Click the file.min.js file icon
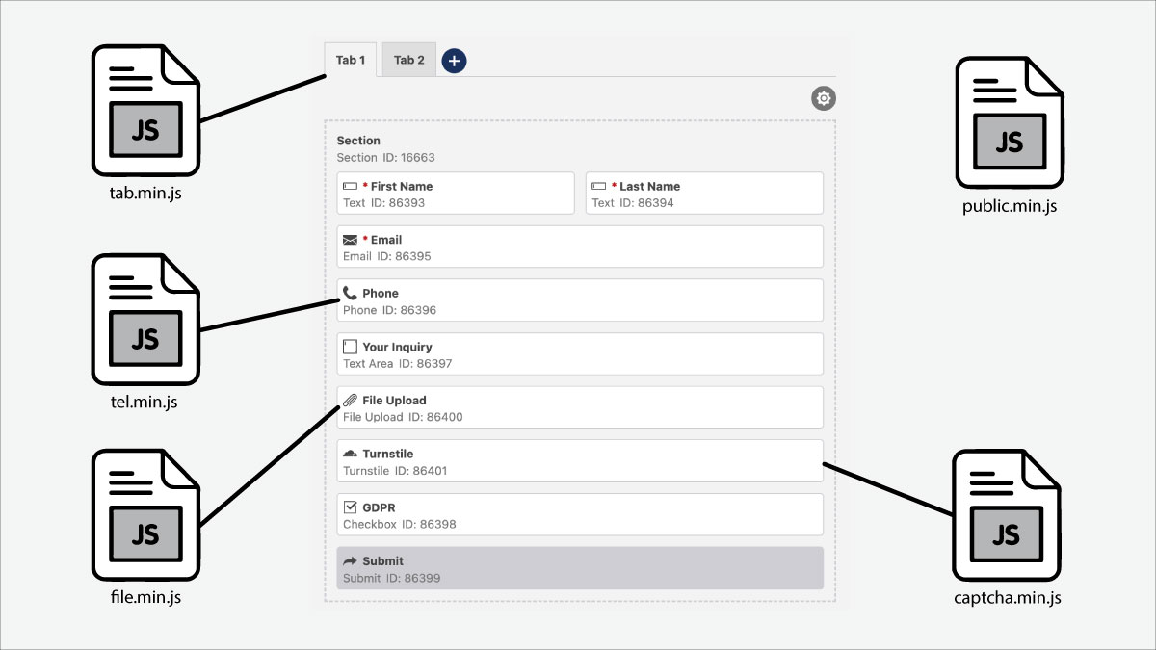Screen dimensions: 1156x650 pos(144,518)
